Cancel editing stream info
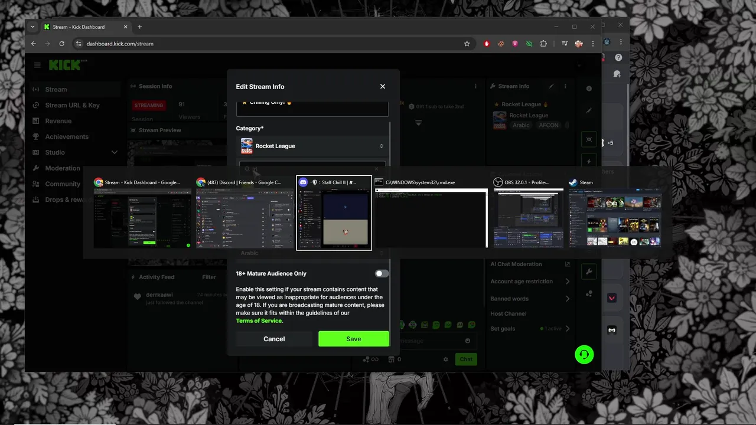This screenshot has height=425, width=756. point(274,339)
